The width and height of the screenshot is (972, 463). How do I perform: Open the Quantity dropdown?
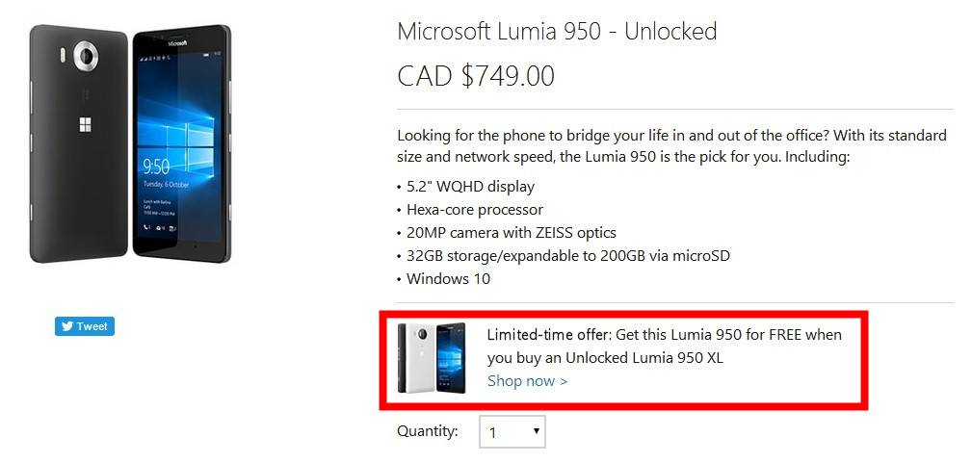pyautogui.click(x=512, y=432)
